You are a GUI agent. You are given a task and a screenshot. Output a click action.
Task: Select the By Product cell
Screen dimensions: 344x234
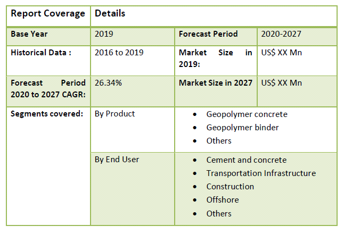[x=115, y=114]
